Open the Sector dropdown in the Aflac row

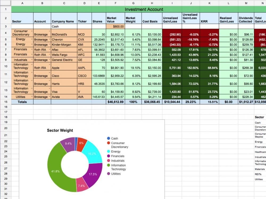[32, 49]
